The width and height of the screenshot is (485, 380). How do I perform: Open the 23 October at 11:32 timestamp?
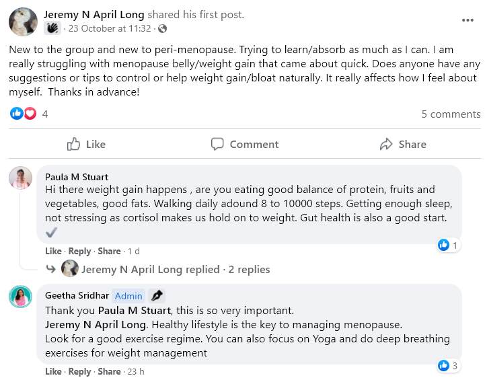pos(109,29)
